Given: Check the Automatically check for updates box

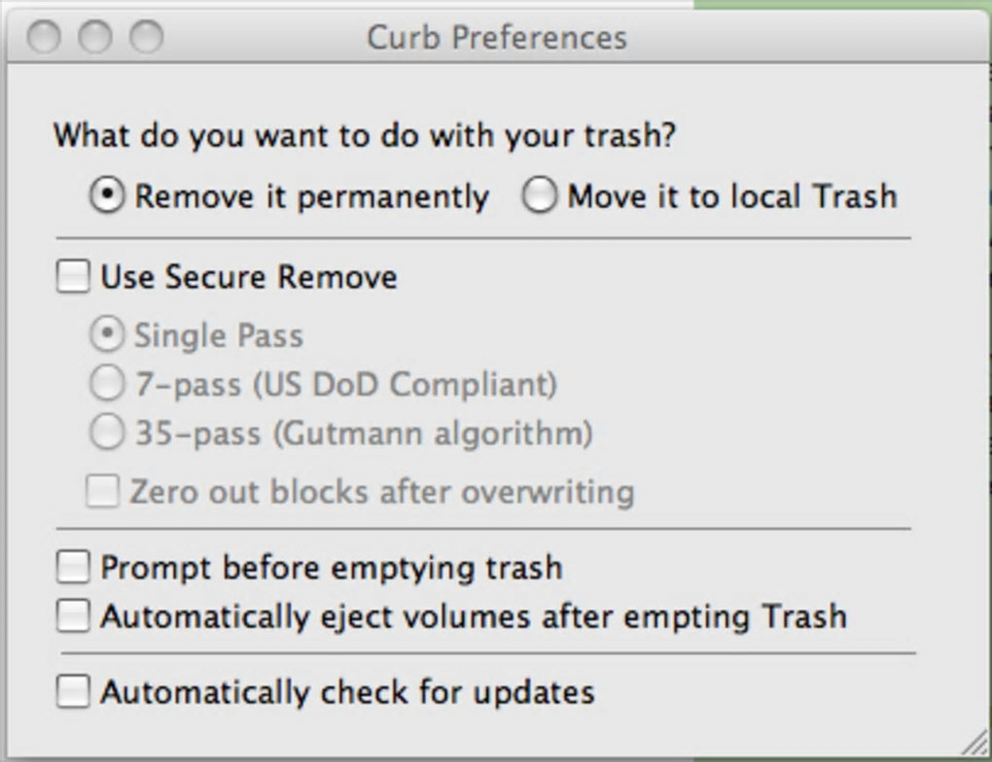Looking at the screenshot, I should [x=73, y=692].
